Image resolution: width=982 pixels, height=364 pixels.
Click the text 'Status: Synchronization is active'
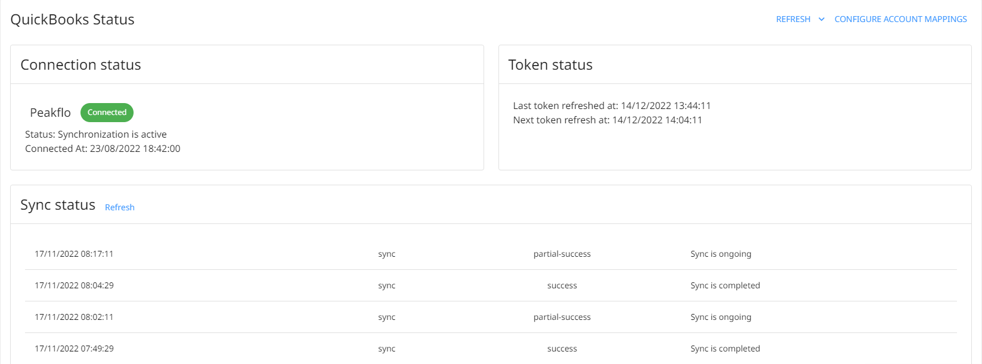96,135
